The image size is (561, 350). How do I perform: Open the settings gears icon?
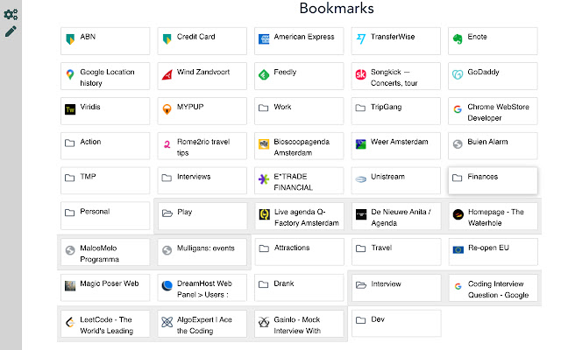11,15
